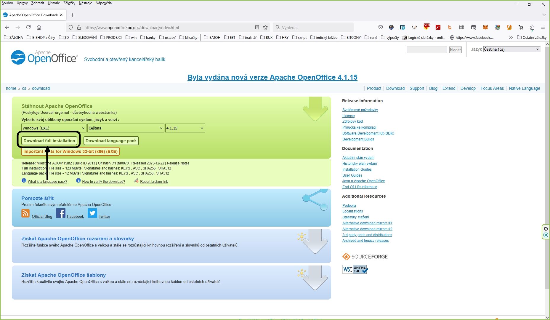Show more bookmarks with the double chevron
The image size is (550, 320).
click(511, 37)
